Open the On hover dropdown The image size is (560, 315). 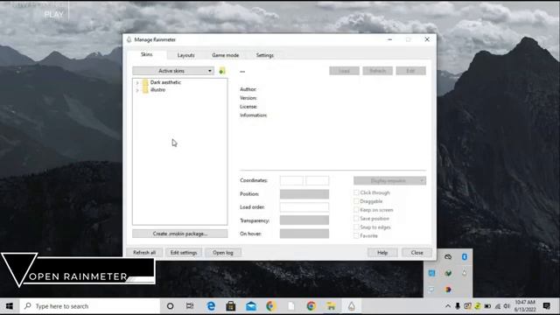[304, 234]
